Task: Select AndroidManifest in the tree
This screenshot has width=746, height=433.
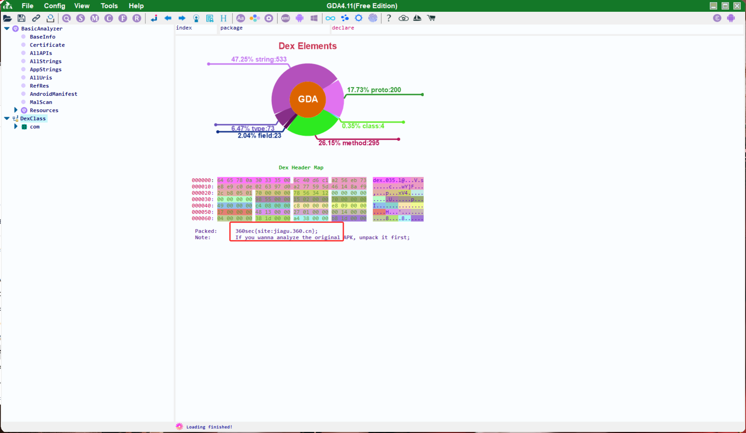Action: [x=53, y=94]
